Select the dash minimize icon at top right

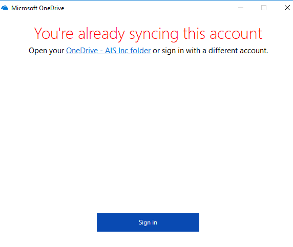click(x=241, y=8)
